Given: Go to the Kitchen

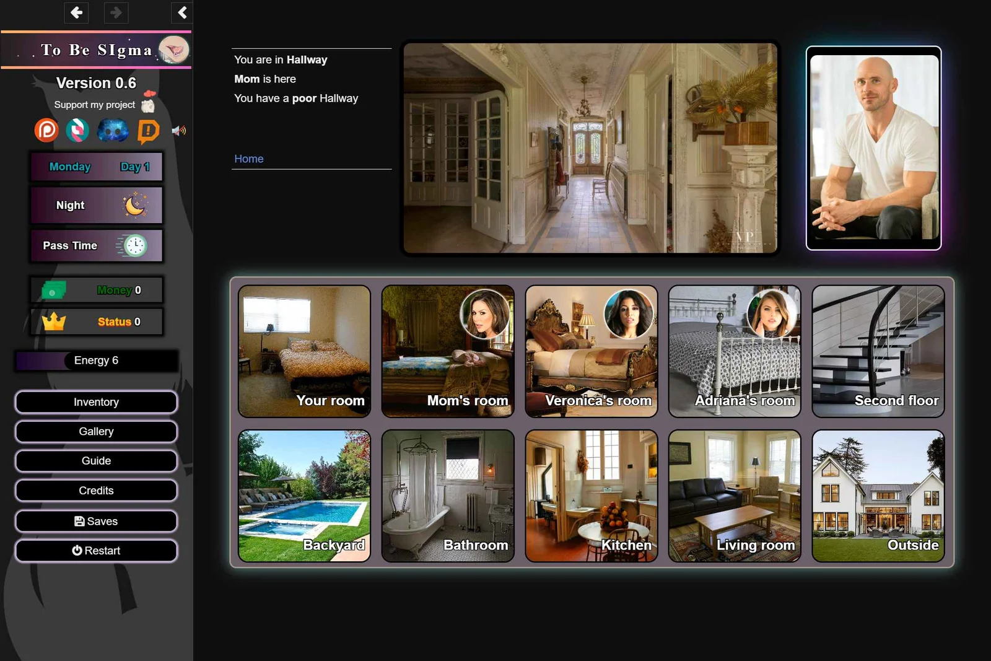Looking at the screenshot, I should 591,496.
